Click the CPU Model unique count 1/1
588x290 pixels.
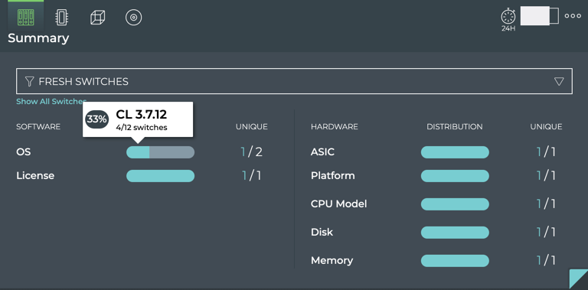[x=546, y=204]
